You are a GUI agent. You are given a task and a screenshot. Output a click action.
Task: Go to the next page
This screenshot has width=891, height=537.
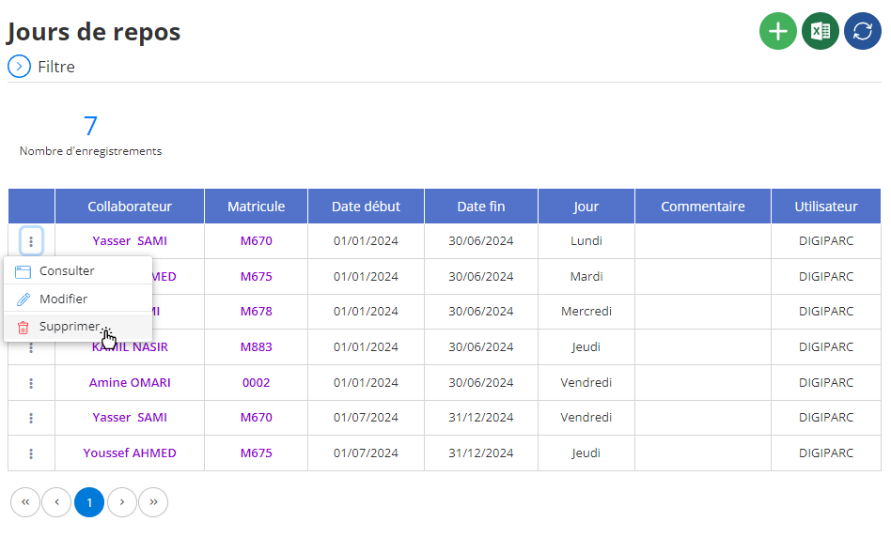(122, 502)
